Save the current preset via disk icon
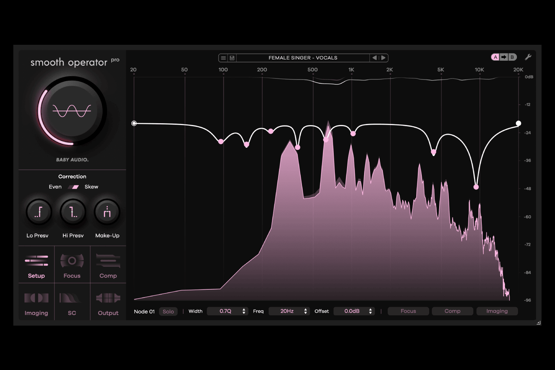This screenshot has height=370, width=555. (x=232, y=58)
